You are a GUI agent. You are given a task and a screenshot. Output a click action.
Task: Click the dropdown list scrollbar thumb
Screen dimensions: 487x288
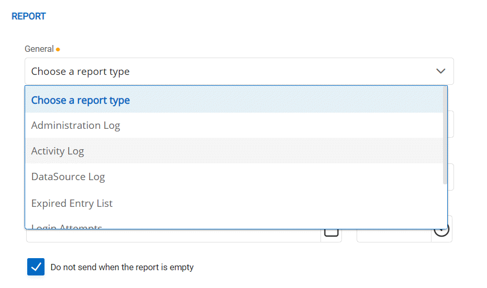pos(445,136)
